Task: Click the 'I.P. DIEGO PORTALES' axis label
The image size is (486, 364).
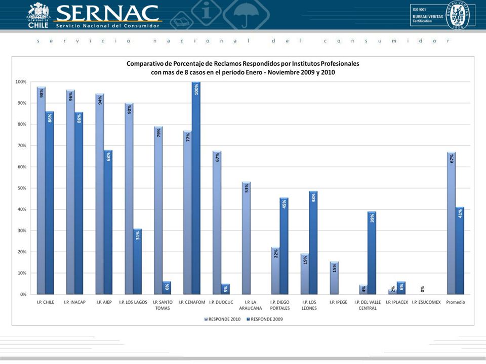Action: tap(280, 305)
